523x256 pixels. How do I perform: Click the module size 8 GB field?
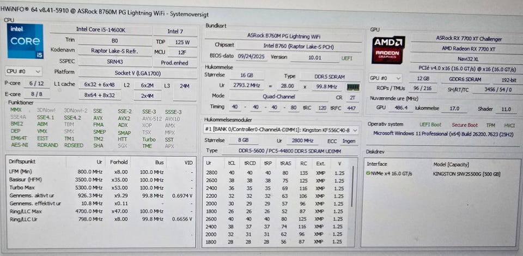(243, 141)
